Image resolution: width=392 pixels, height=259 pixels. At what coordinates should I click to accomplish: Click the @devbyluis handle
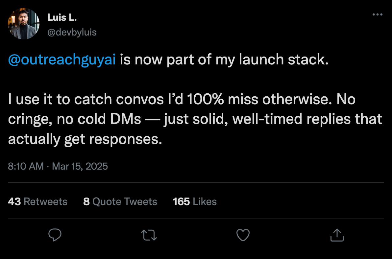(72, 32)
